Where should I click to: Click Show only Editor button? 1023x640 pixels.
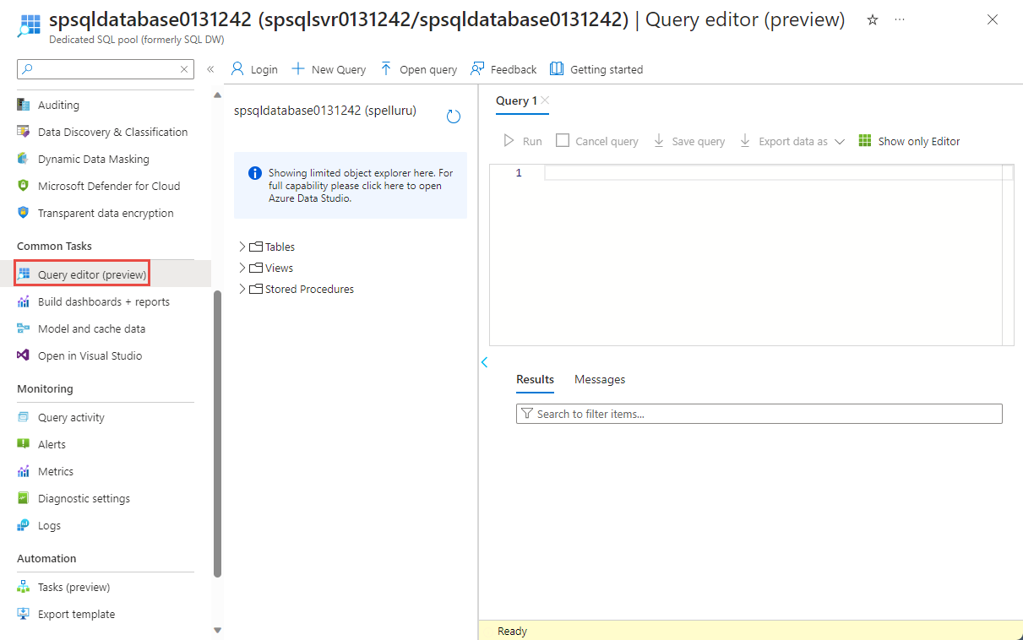click(909, 141)
